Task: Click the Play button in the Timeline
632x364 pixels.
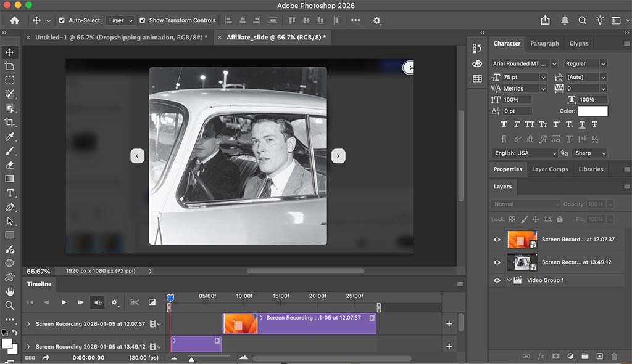Action: tap(64, 302)
